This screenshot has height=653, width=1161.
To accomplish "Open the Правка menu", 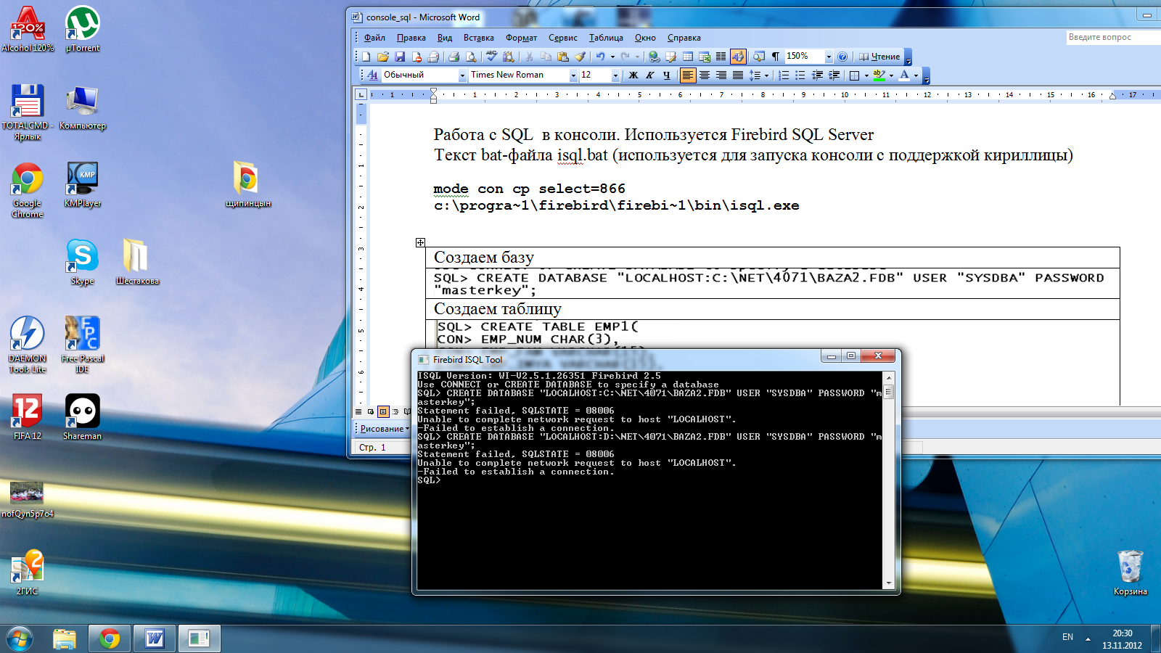I will tap(411, 38).
